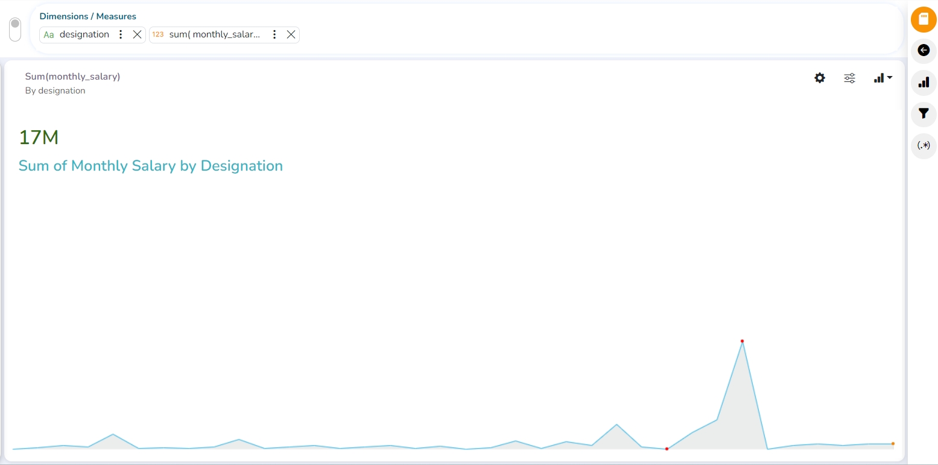
Task: Click the 17M total value
Action: 39,138
